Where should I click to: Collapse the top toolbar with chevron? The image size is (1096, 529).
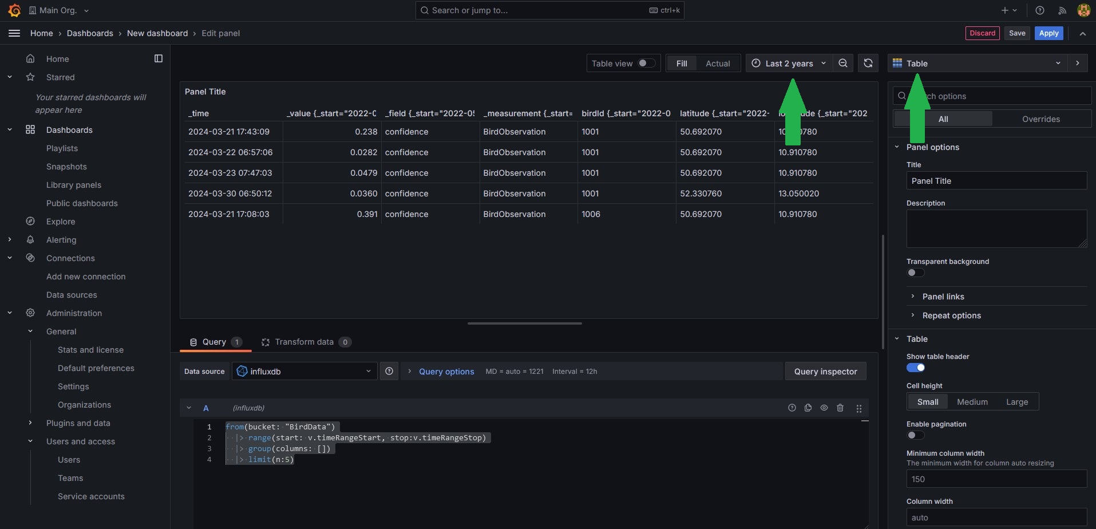(1083, 33)
